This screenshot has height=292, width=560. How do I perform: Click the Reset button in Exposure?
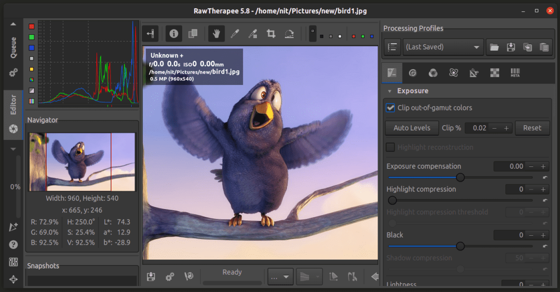click(532, 128)
